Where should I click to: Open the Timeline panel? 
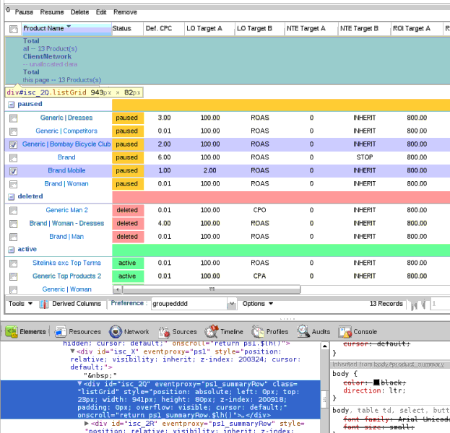[x=227, y=332]
